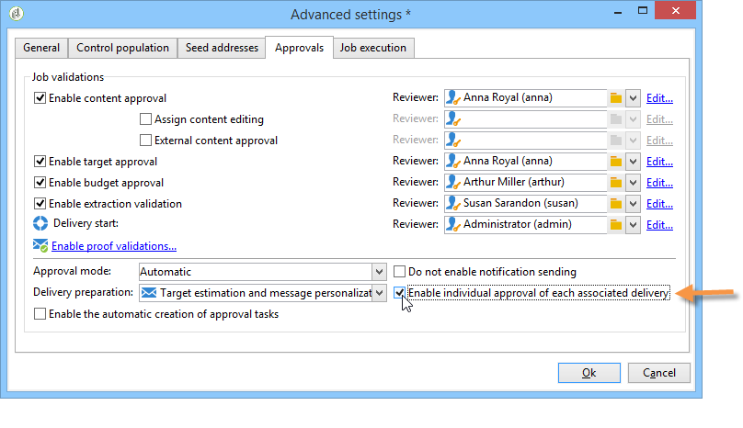743x428 pixels.
Task: Tick Do not enable notification sending
Action: (x=400, y=272)
